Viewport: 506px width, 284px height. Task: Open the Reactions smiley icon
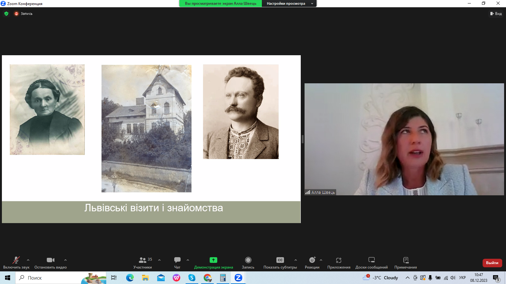[x=312, y=260]
